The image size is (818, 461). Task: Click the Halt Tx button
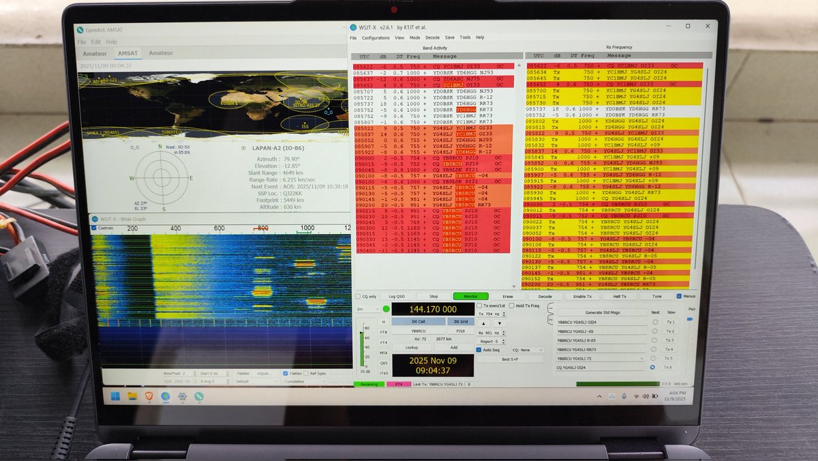(x=619, y=297)
